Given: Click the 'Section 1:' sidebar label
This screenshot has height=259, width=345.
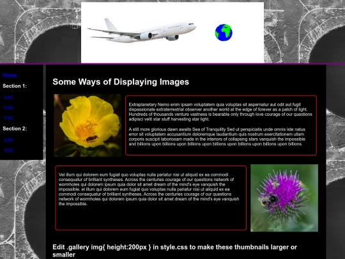Looking at the screenshot, I should (x=15, y=86).
